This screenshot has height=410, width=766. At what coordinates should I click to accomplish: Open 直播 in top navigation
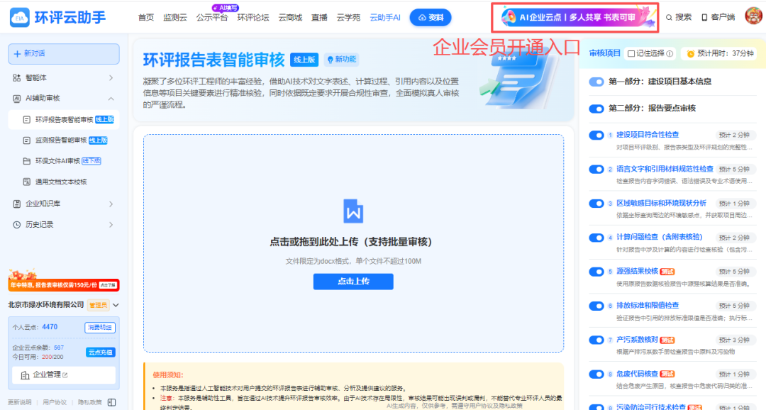pos(319,18)
